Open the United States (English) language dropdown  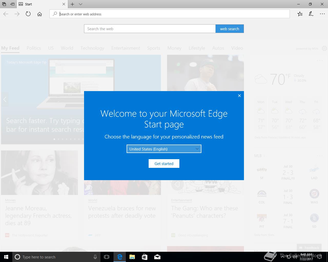(x=164, y=149)
